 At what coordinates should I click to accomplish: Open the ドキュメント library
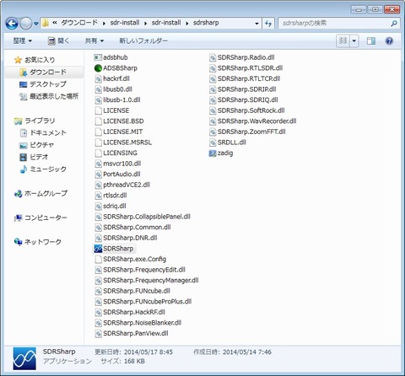(x=43, y=132)
